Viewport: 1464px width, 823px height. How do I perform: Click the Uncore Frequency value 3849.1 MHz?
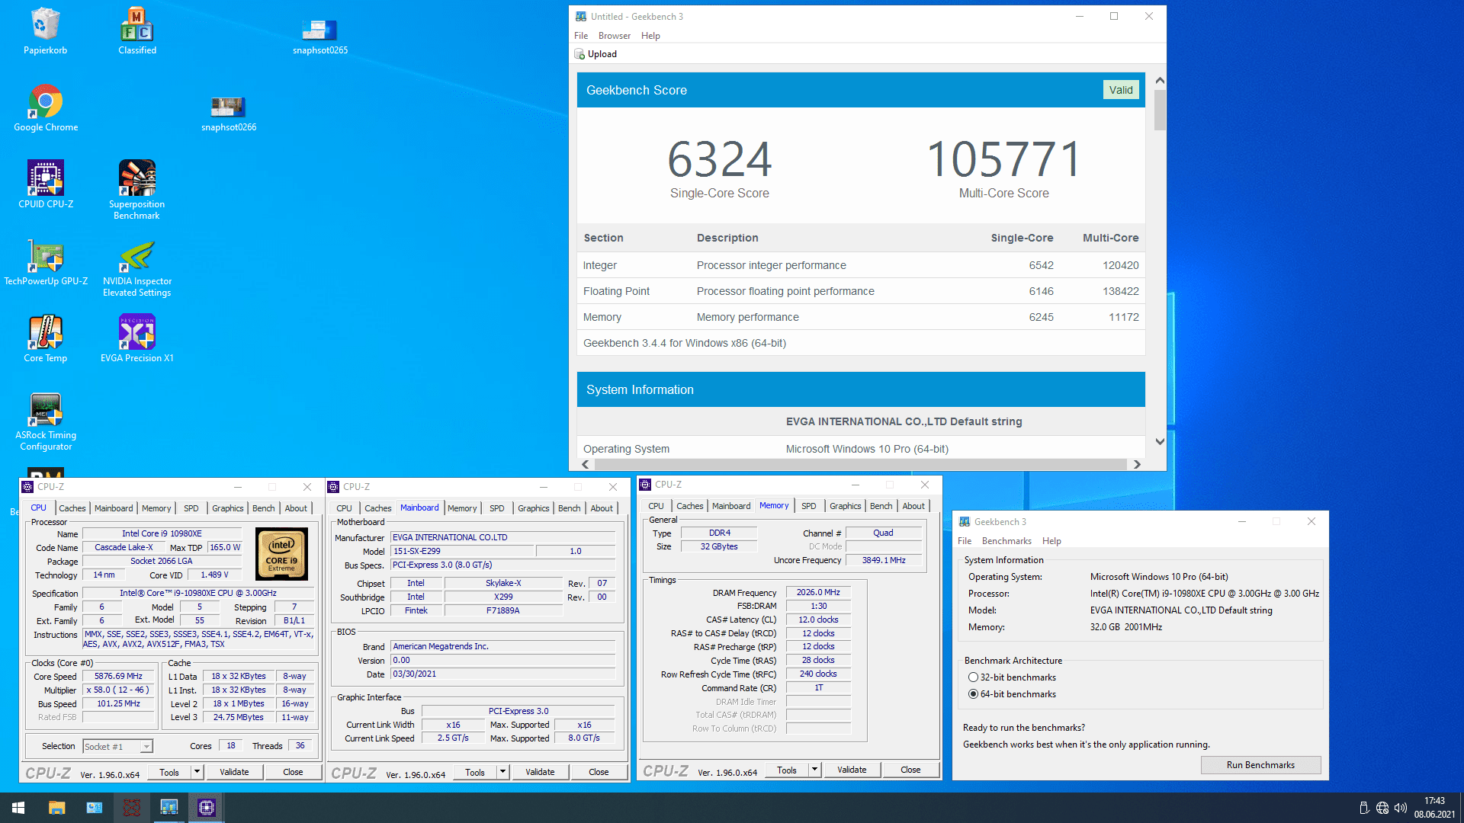click(884, 561)
